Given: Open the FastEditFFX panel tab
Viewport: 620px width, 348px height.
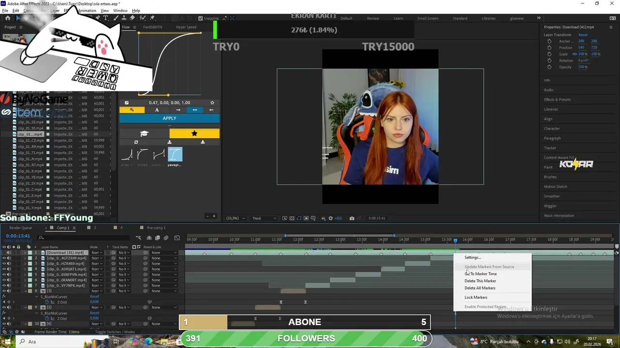Looking at the screenshot, I should click(153, 27).
